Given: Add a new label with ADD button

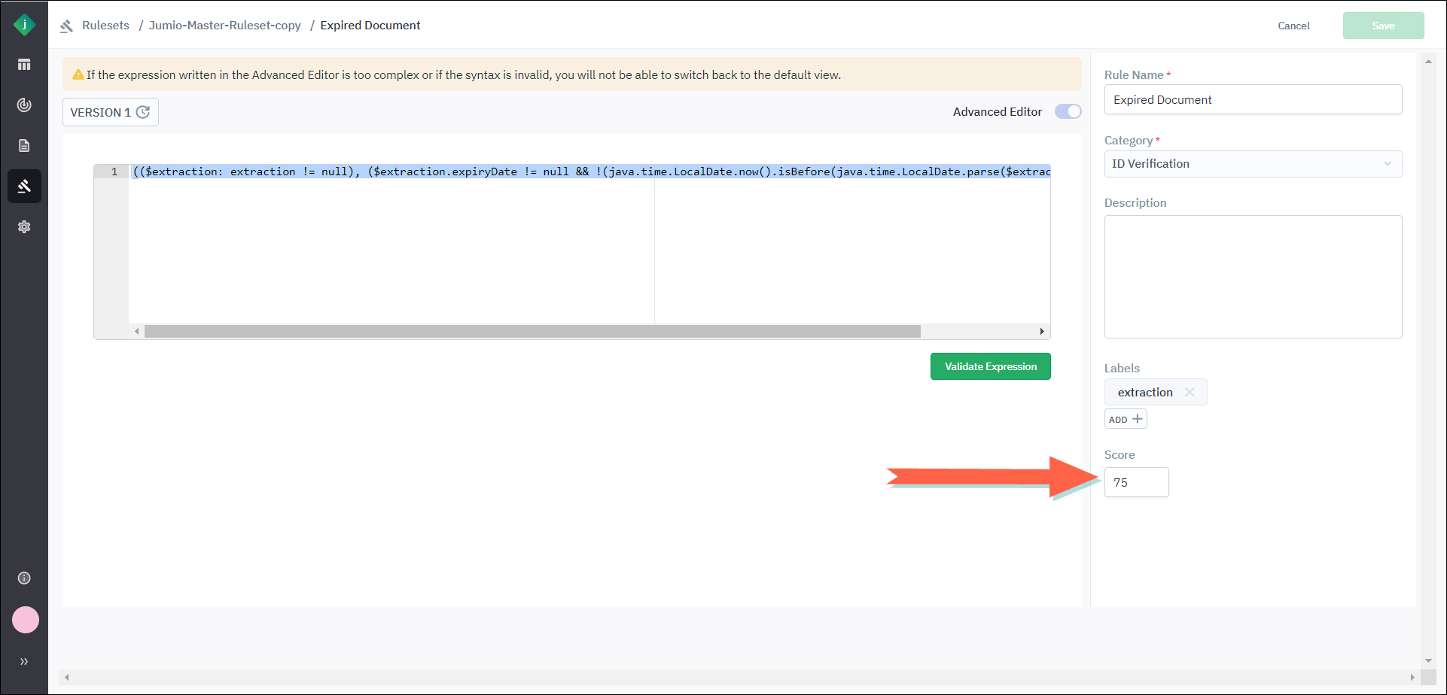Looking at the screenshot, I should pos(1126,419).
